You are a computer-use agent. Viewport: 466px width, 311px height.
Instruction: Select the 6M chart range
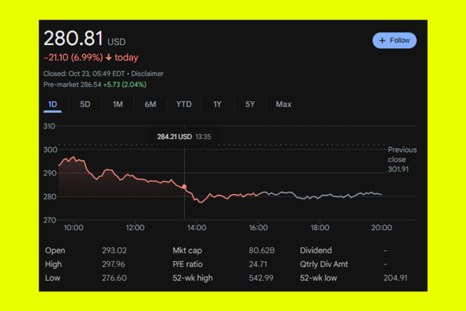pos(150,104)
